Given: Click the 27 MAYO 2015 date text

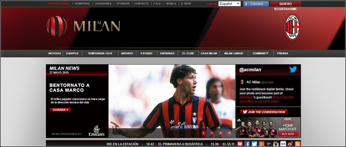Looking at the screenshot, I should tap(59, 72).
